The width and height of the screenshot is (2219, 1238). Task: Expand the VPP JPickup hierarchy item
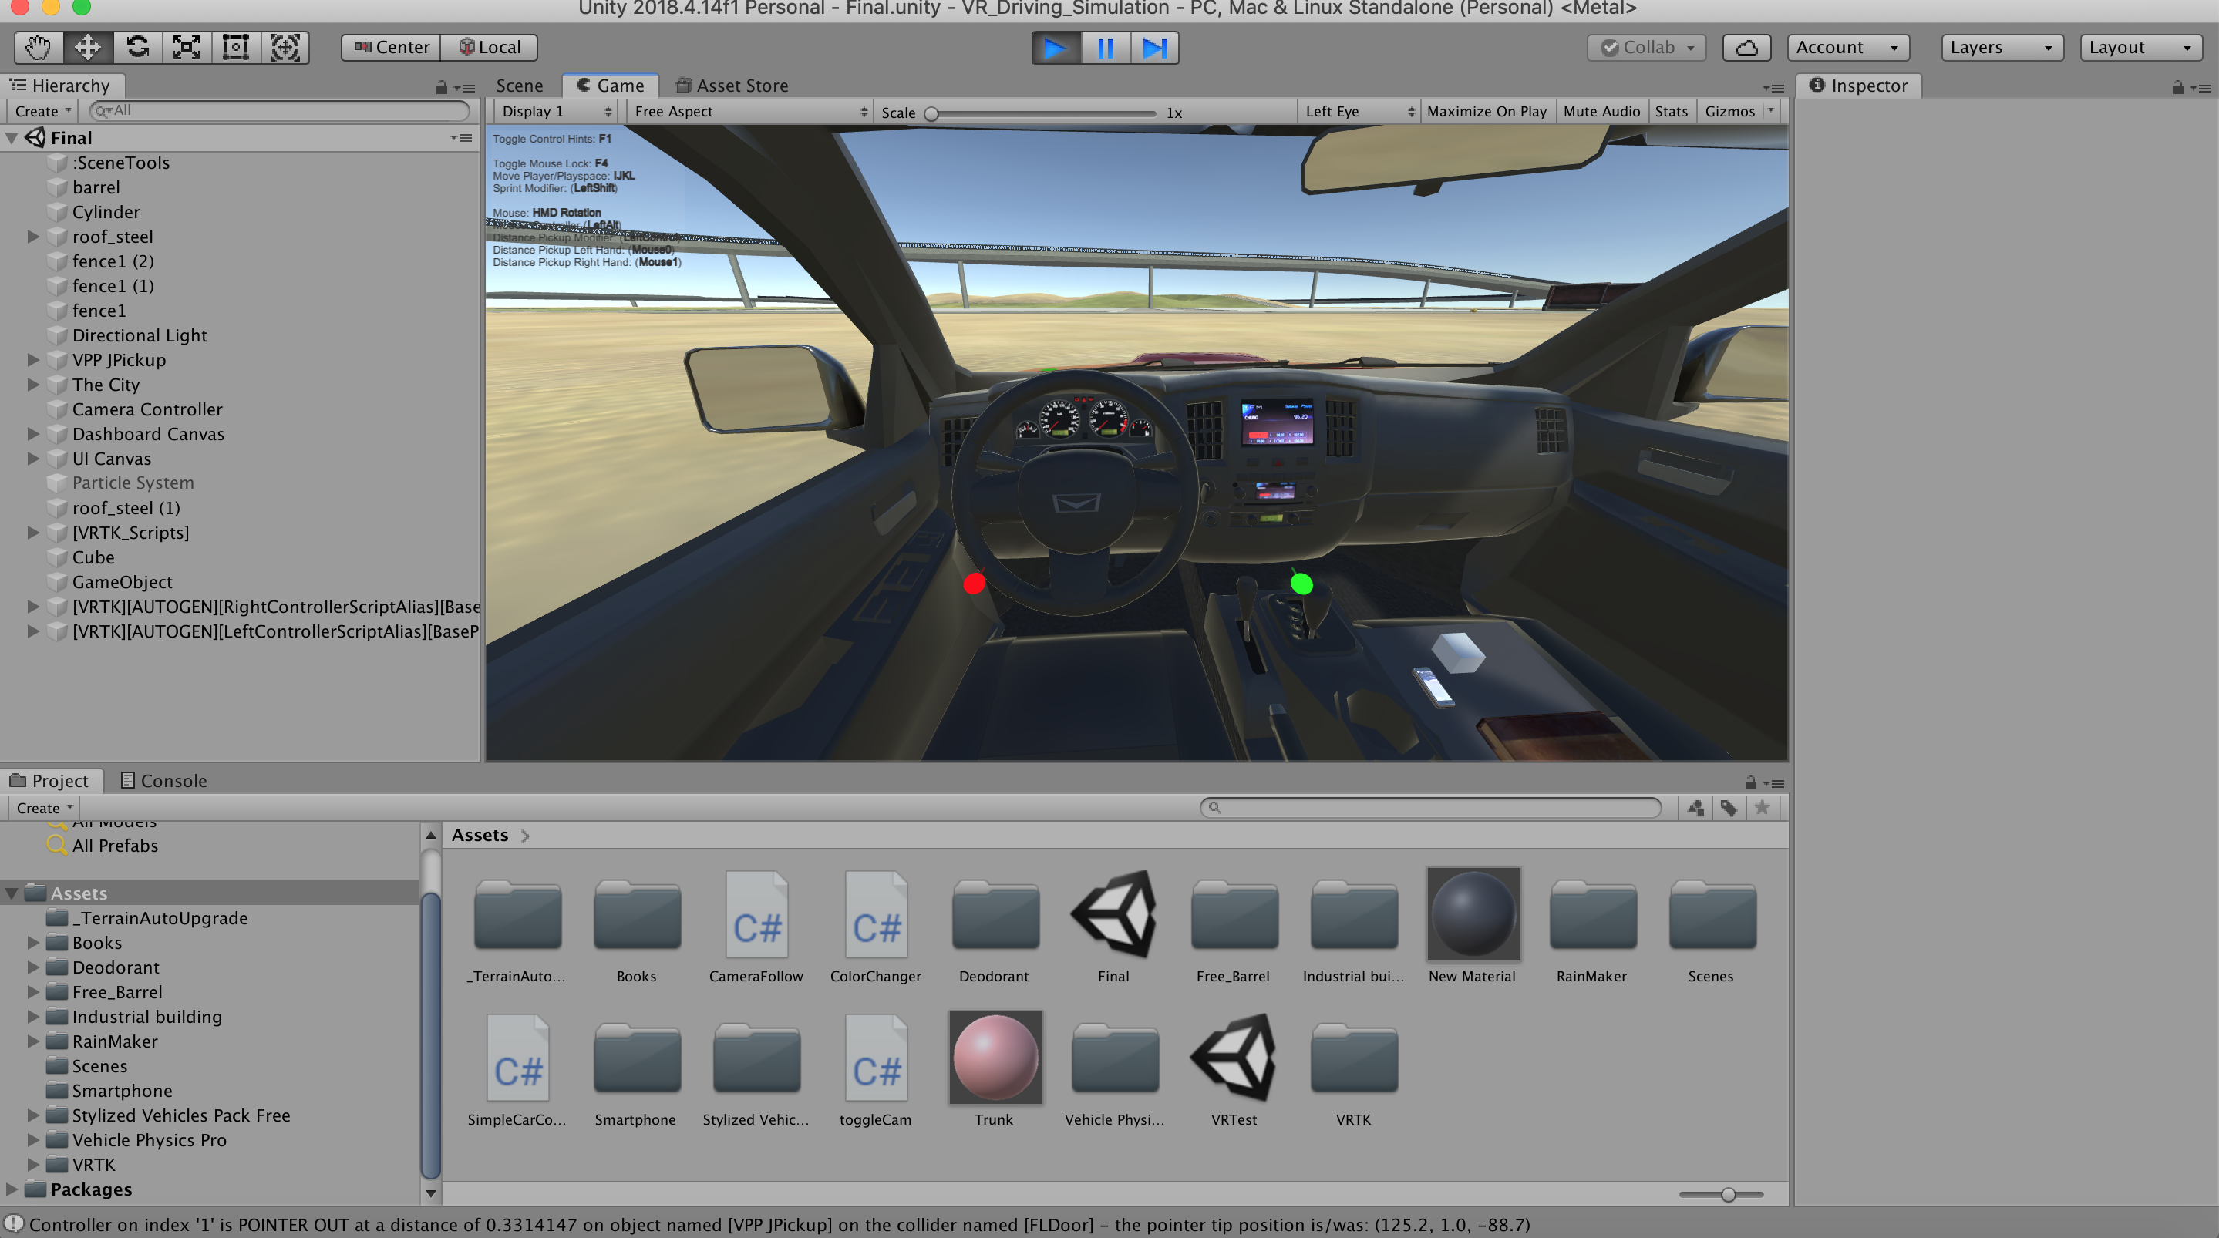click(x=34, y=360)
